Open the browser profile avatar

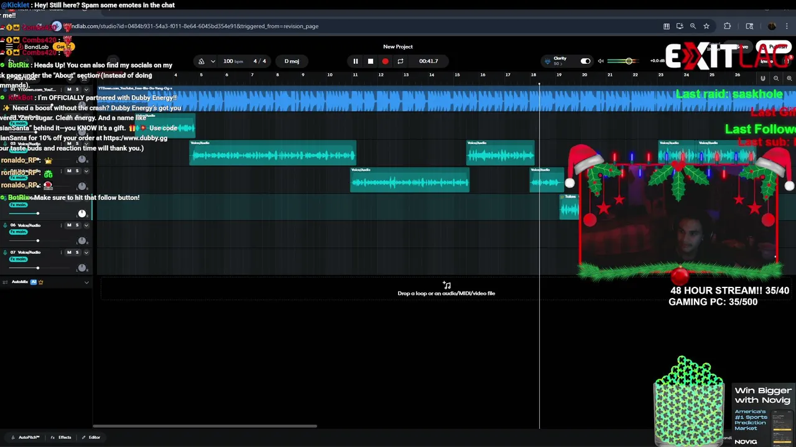tap(772, 26)
